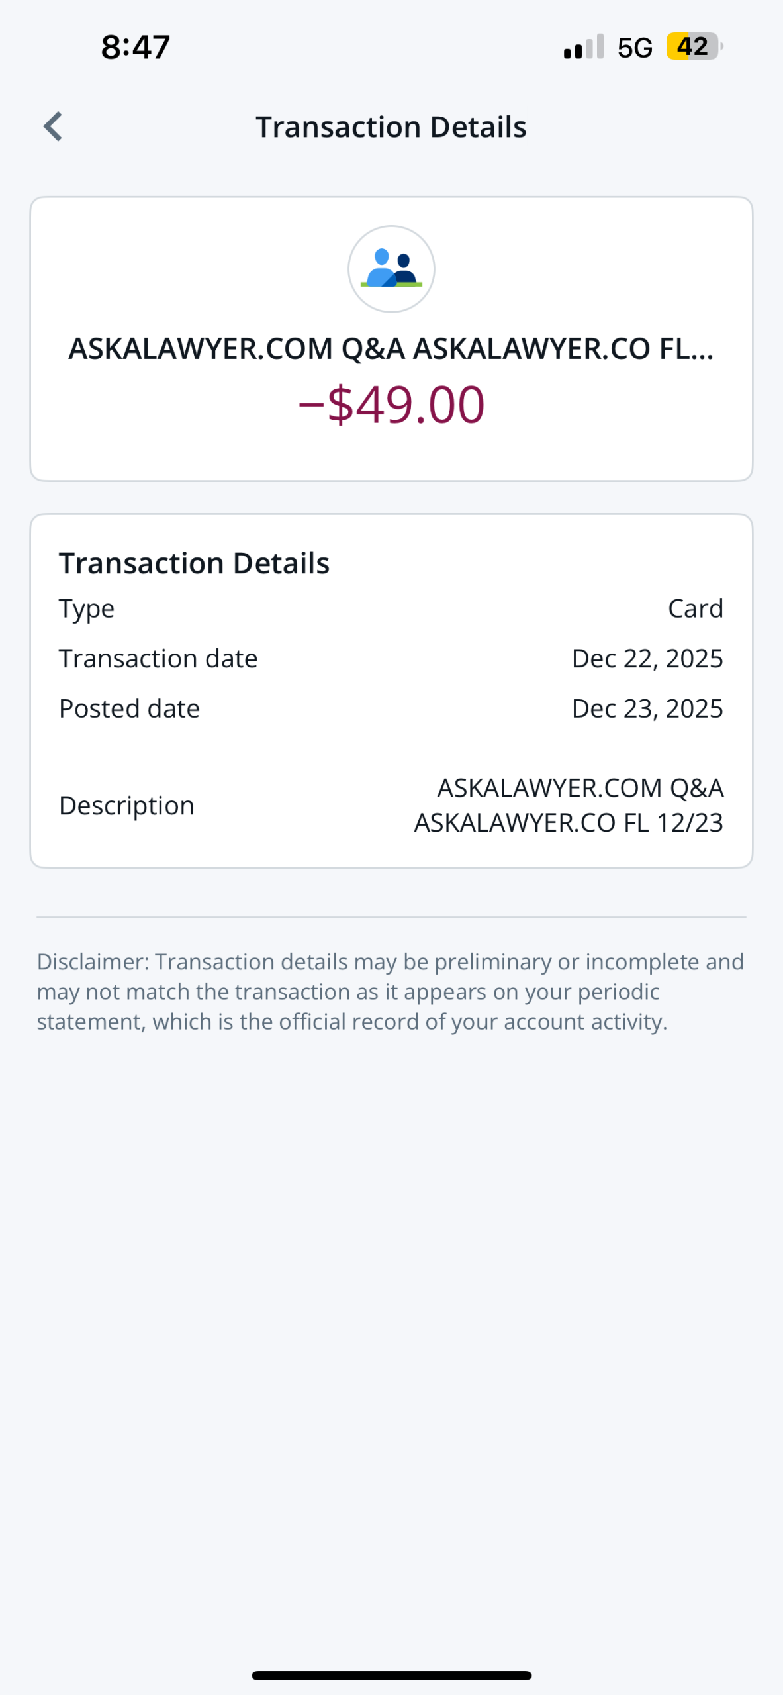
Task: Tap the Dec 23, 2025 posted value
Action: [x=647, y=708]
